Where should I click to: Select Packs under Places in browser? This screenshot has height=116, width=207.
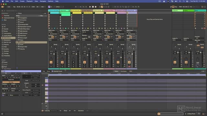5,62
